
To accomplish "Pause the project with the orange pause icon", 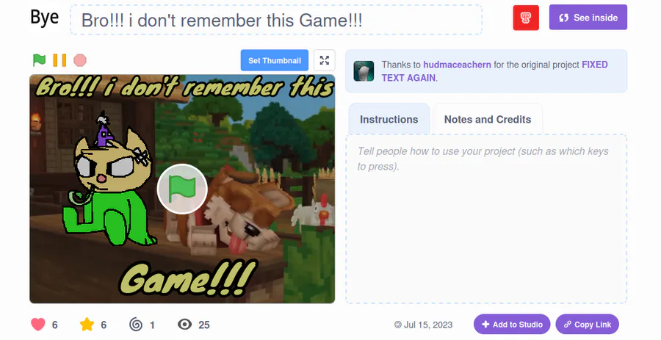I will (59, 60).
